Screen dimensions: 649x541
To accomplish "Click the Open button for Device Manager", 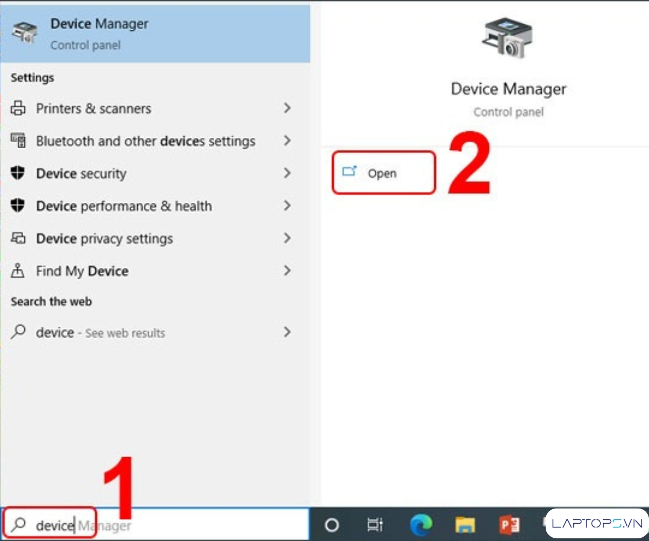I will point(382,173).
